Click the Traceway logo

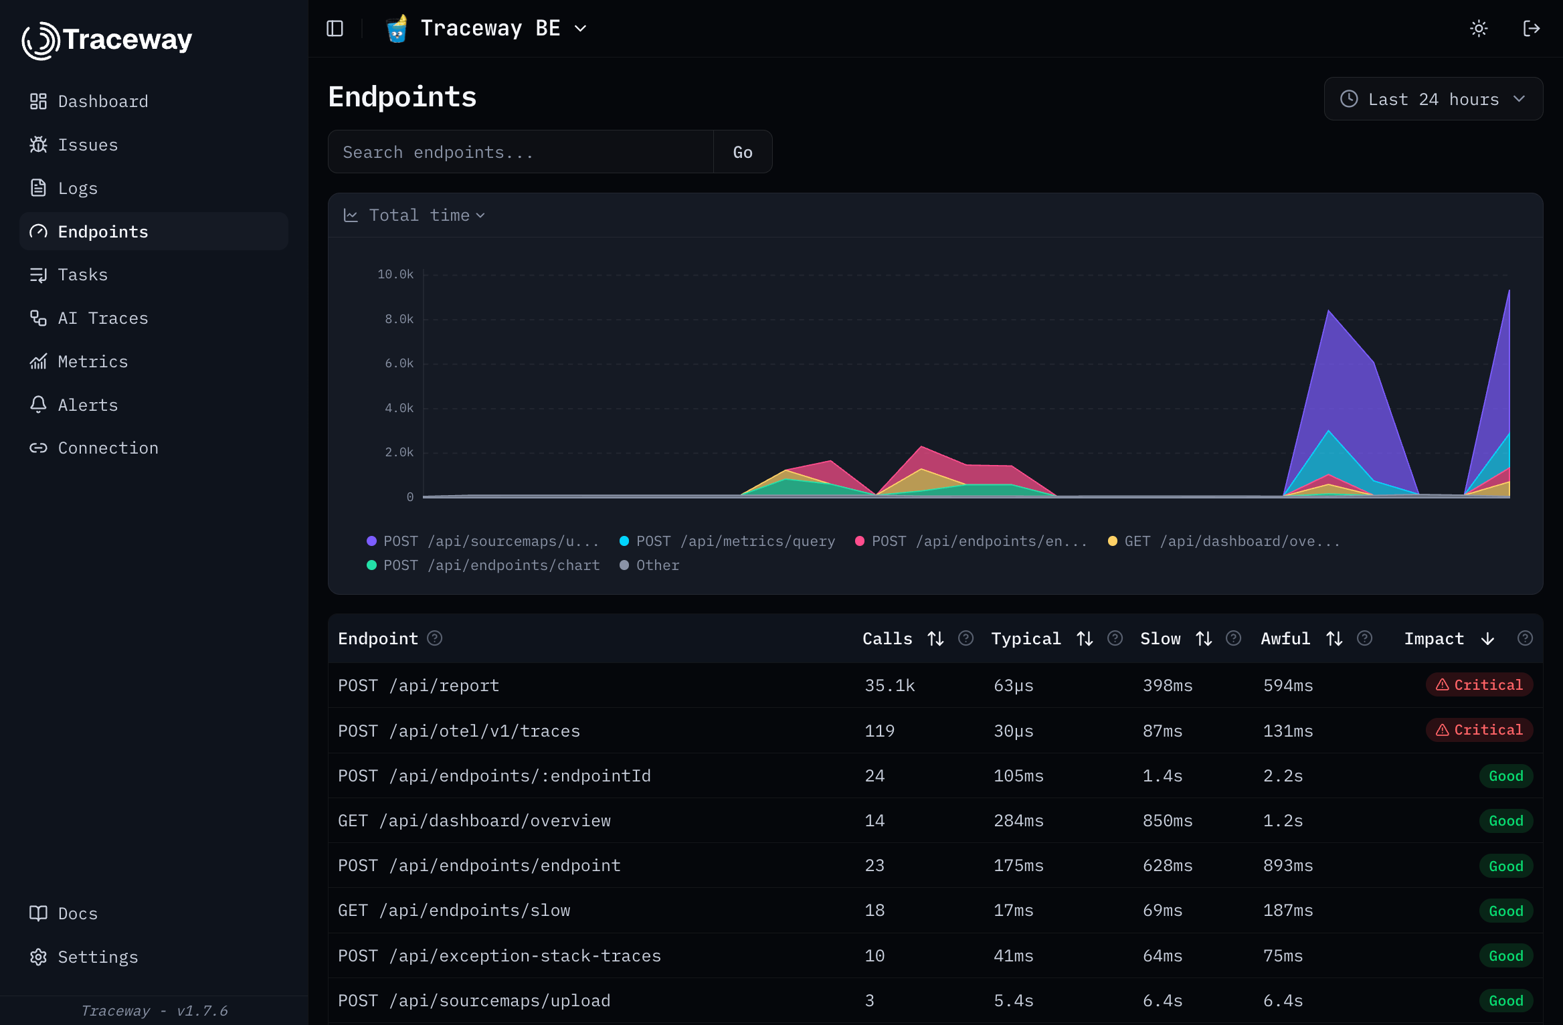click(x=107, y=40)
